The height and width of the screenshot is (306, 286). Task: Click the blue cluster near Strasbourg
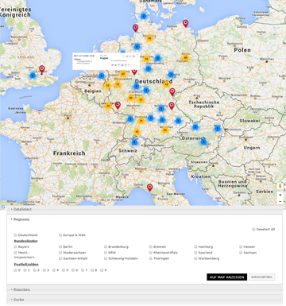130,119
